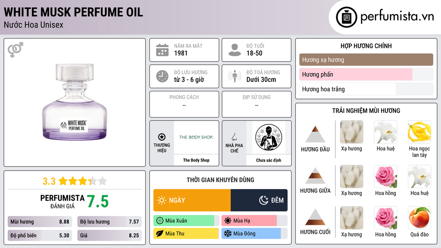This screenshot has height=248, width=441.
Task: Click the Hương cuối pyramid icon
Action: [x=315, y=217]
